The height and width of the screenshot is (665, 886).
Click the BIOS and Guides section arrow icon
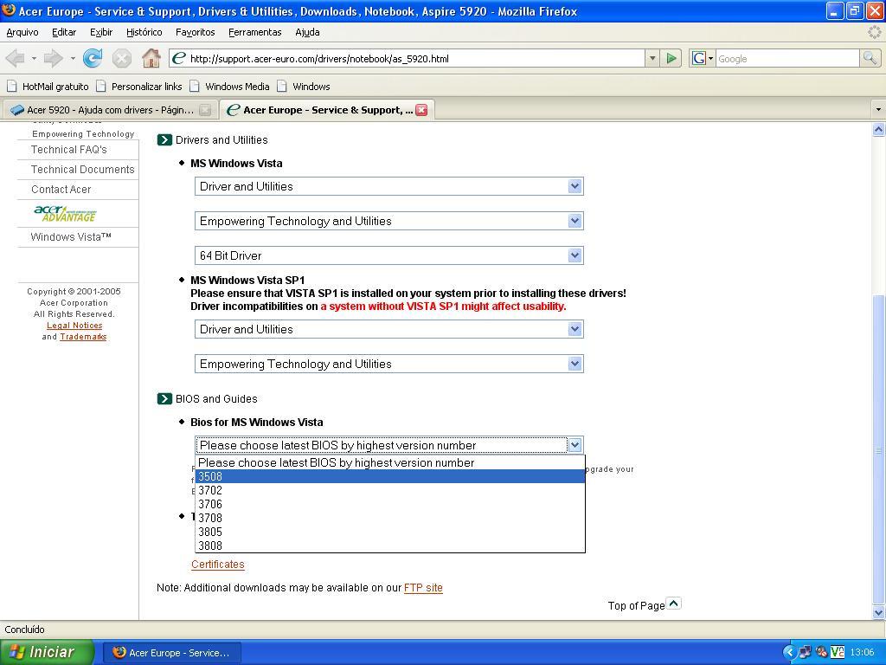click(x=164, y=398)
